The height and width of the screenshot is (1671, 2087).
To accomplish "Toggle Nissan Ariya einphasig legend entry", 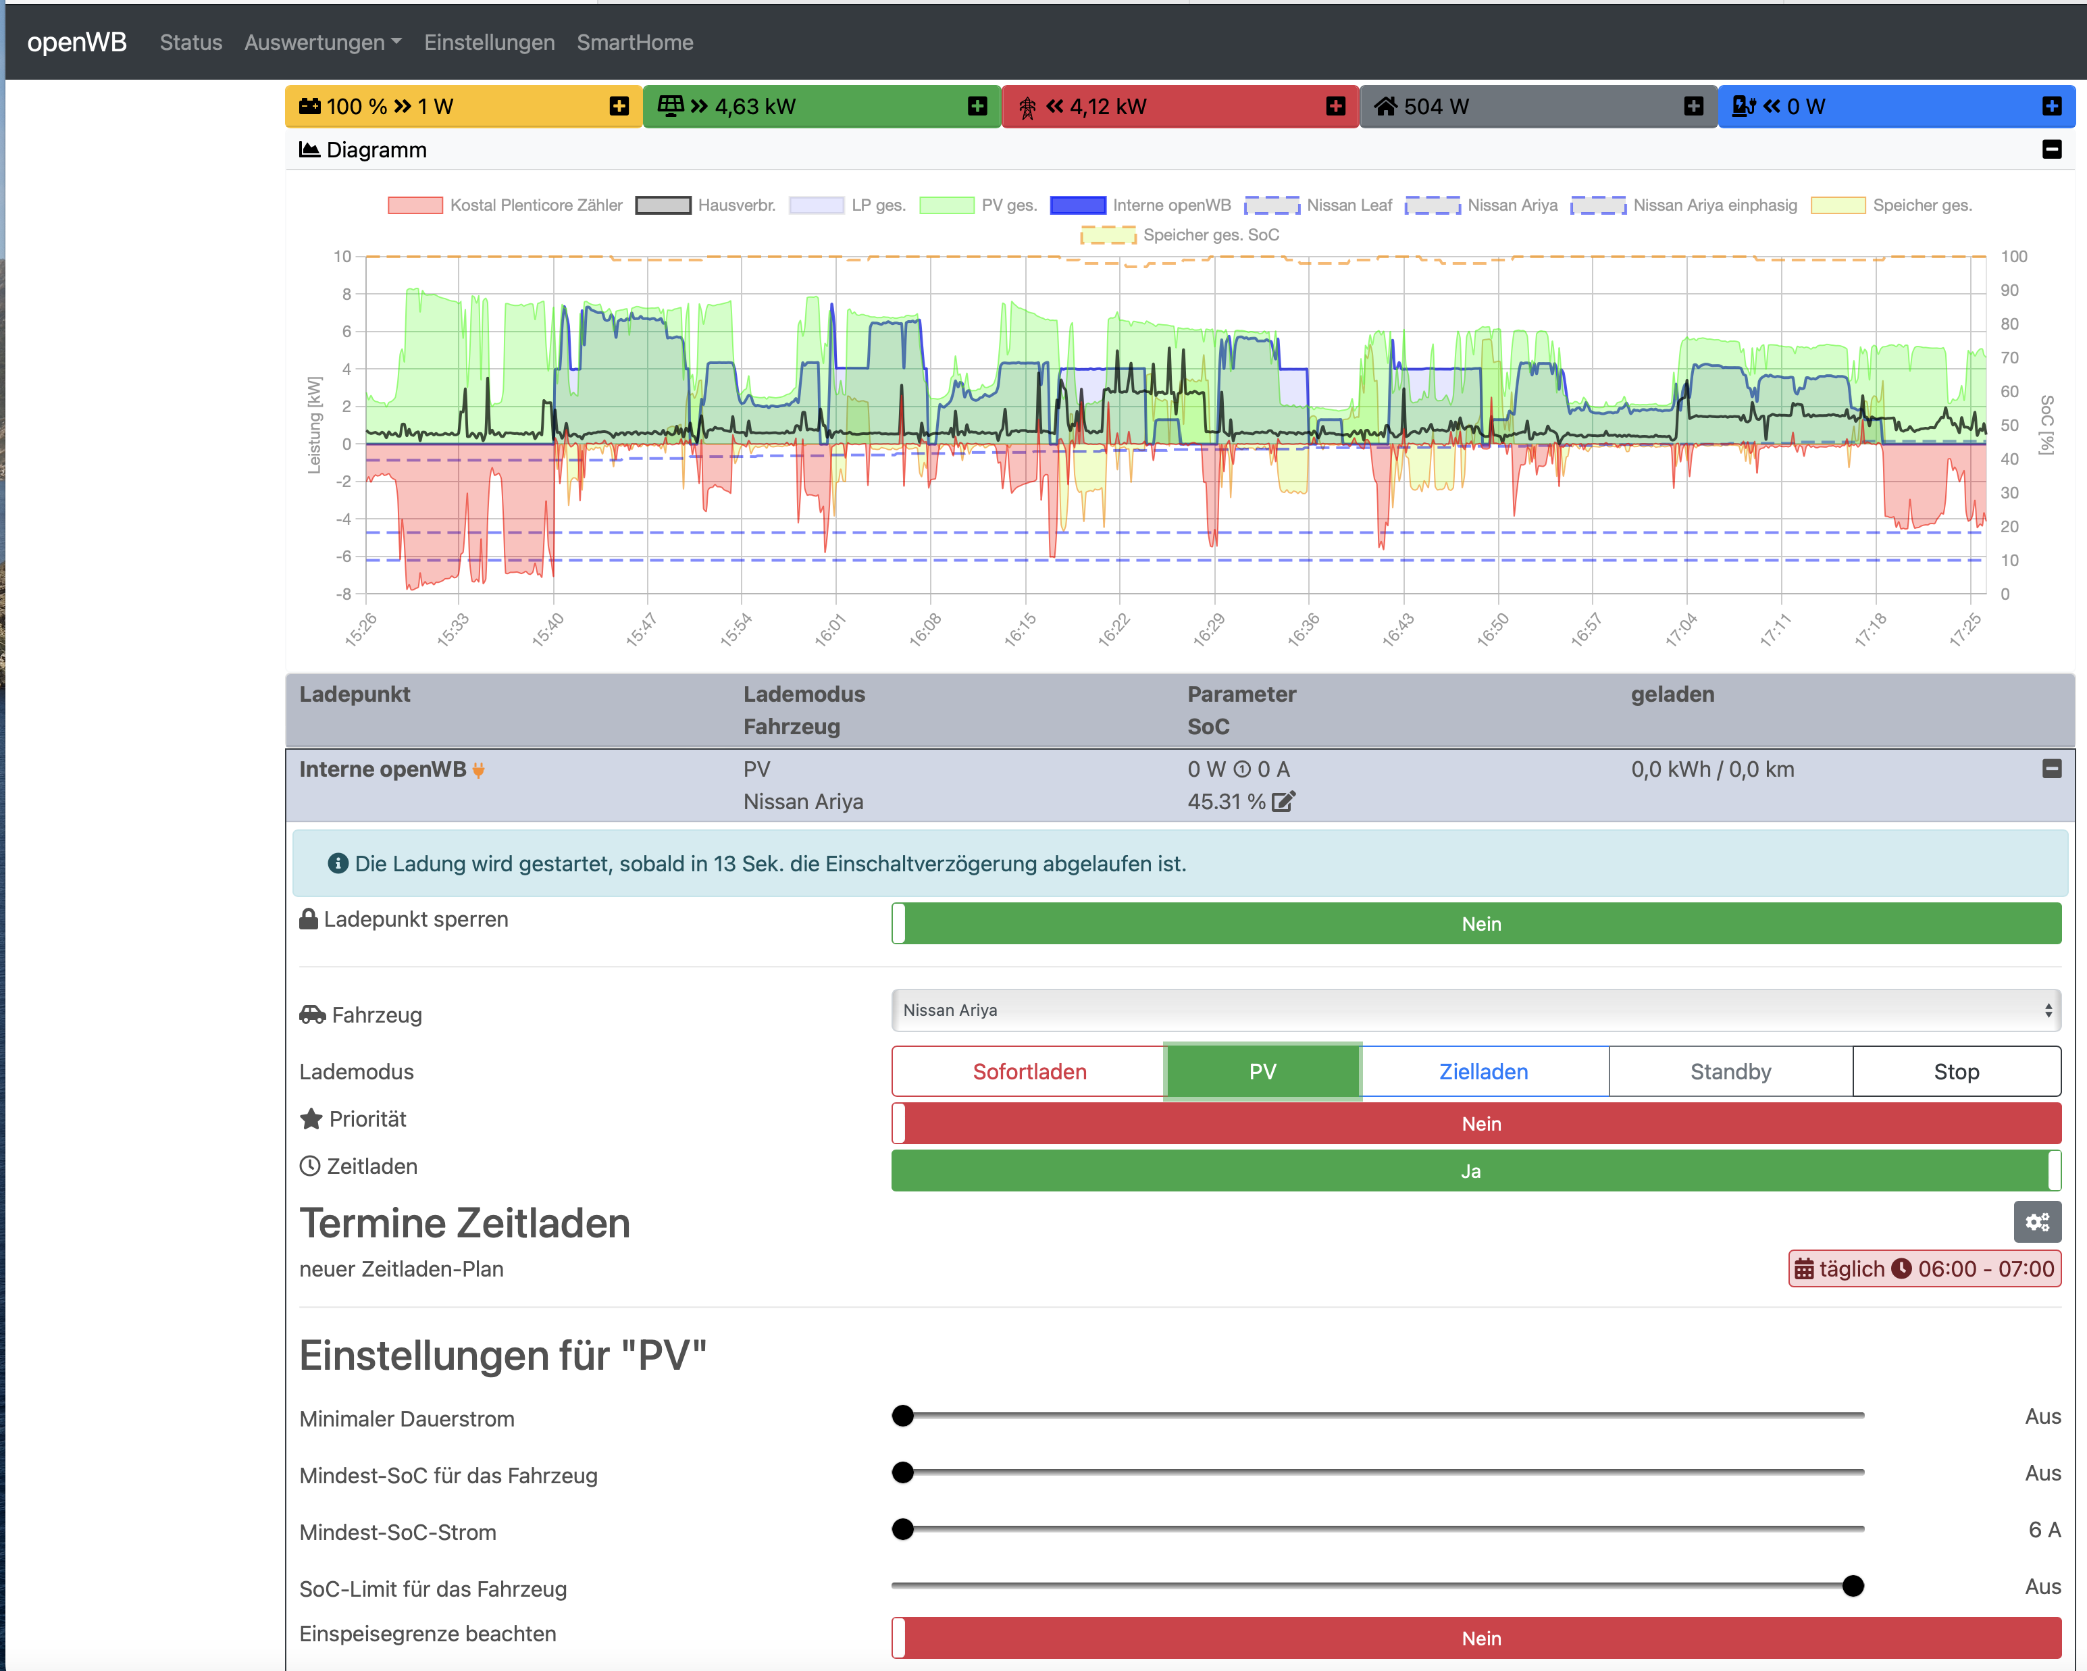I will coord(1683,205).
